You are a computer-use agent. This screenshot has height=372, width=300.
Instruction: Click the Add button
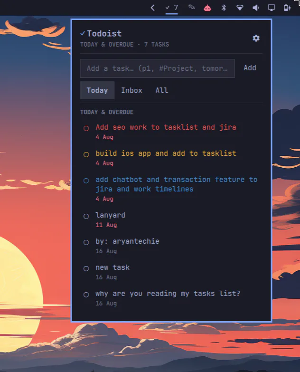[250, 68]
